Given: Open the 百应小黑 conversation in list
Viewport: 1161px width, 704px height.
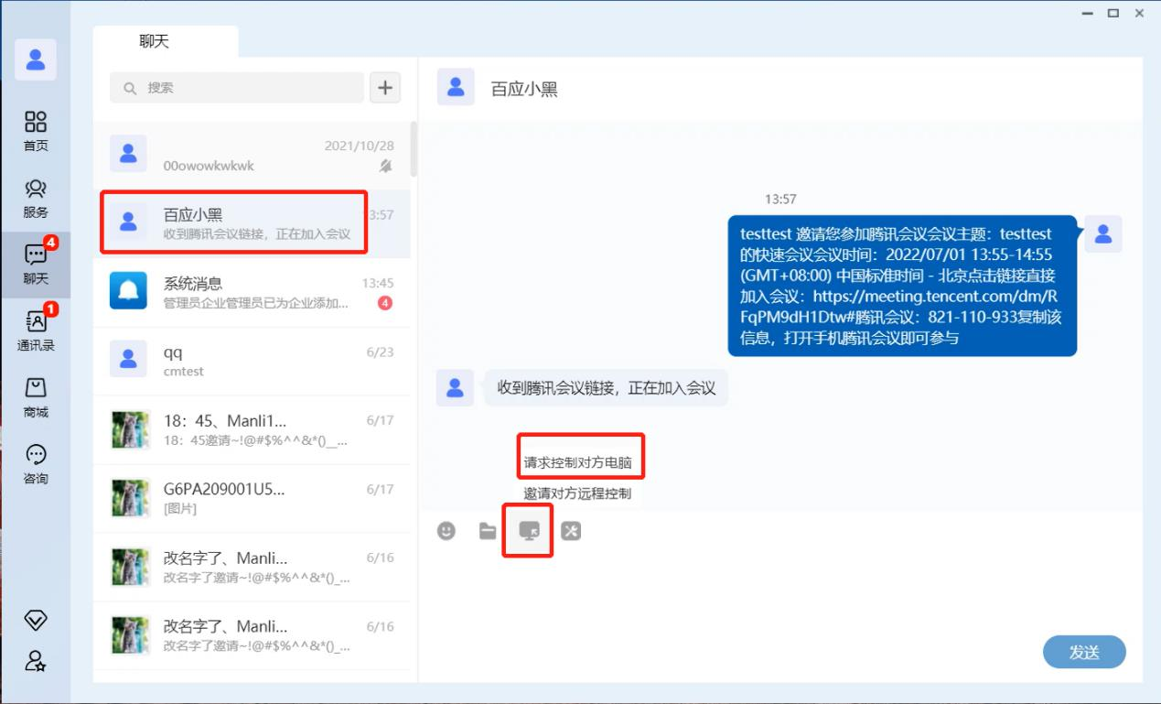Looking at the screenshot, I should point(252,224).
